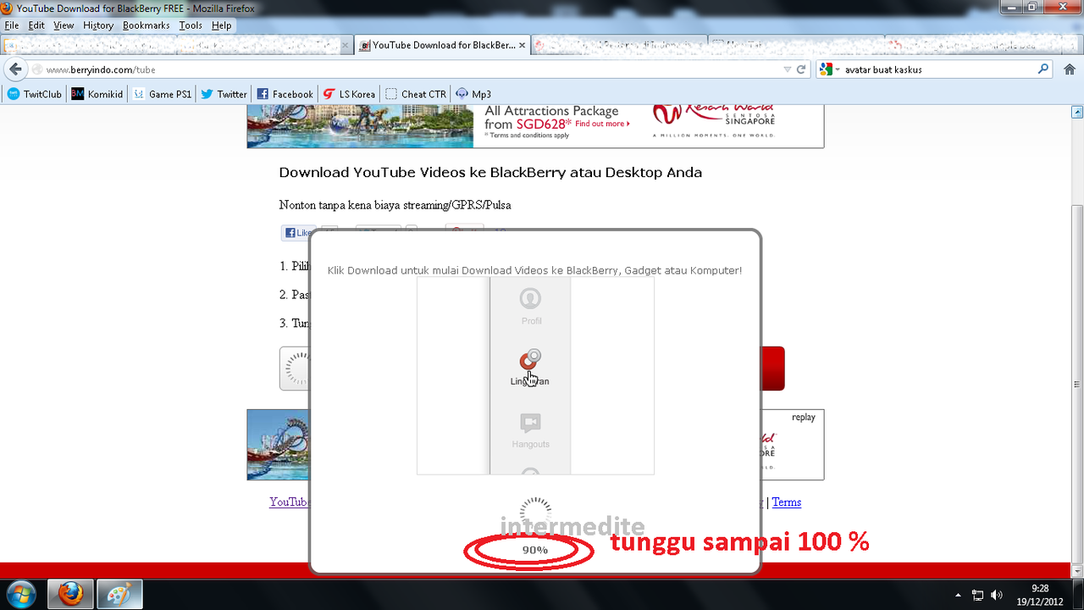Open the YouTube footer link
This screenshot has height=610, width=1084.
coord(290,502)
